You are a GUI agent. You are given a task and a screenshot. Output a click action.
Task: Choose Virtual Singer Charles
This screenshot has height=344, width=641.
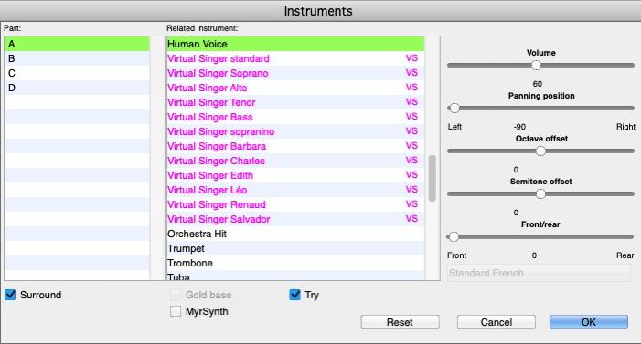(295, 161)
